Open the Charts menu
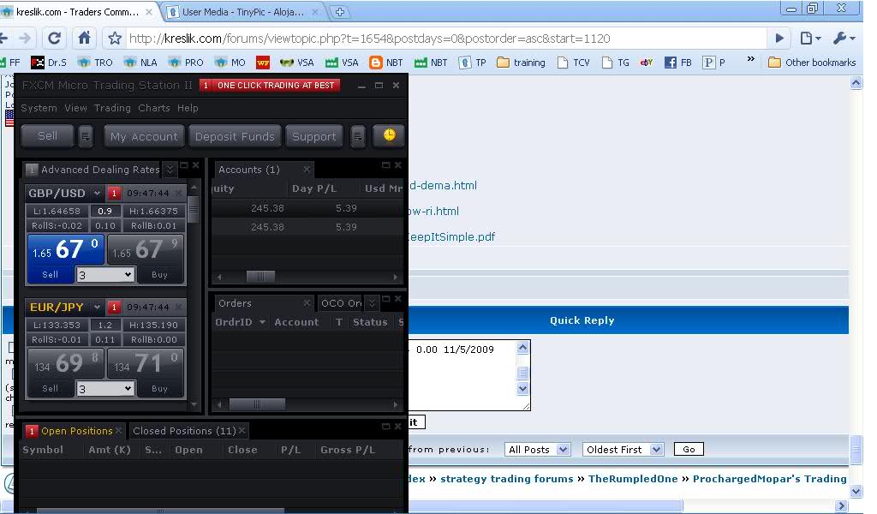The width and height of the screenshot is (877, 514). click(154, 108)
